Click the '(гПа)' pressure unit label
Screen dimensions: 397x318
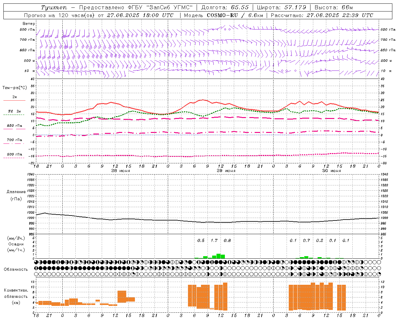[x=16, y=199]
